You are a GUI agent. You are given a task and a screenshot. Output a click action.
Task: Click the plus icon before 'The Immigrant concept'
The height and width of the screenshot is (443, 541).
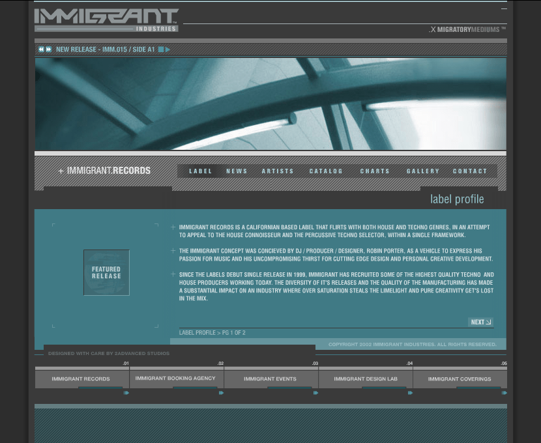point(173,251)
